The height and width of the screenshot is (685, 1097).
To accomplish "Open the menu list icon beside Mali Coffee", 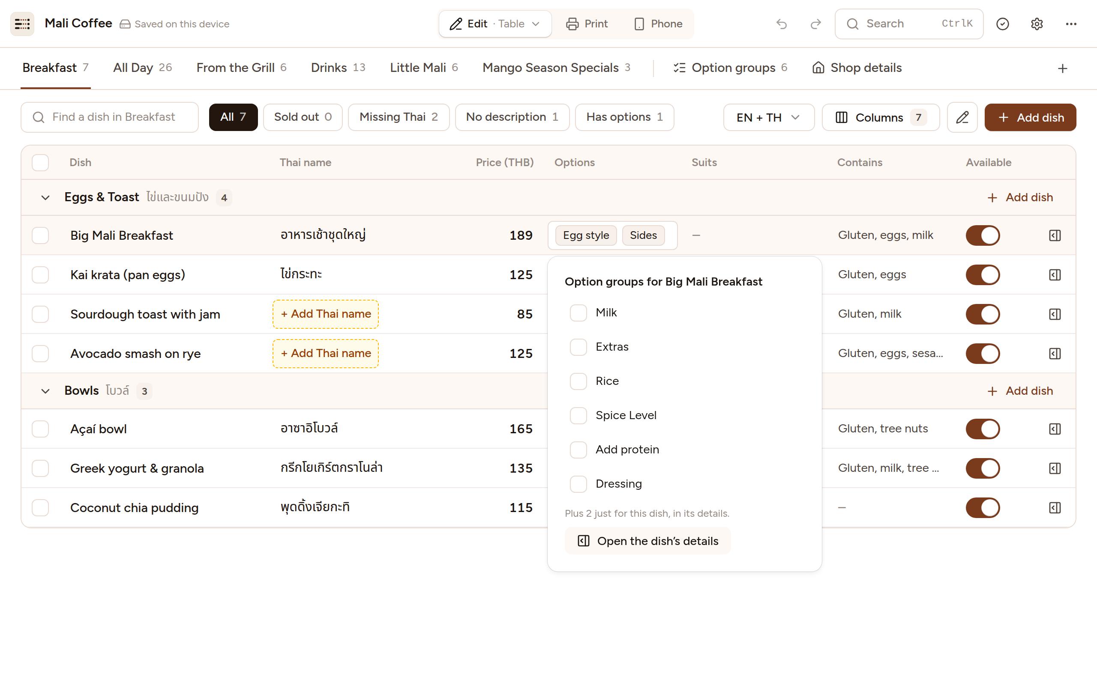I will (x=22, y=24).
